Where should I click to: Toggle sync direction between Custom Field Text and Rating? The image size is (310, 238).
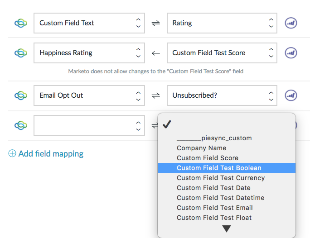point(156,23)
